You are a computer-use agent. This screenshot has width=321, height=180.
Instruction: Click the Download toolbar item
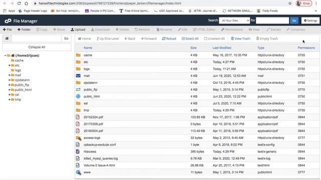(100, 29)
